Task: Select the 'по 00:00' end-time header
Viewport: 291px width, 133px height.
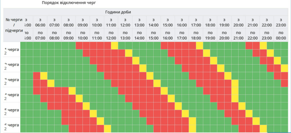Action: pyautogui.click(x=281, y=35)
